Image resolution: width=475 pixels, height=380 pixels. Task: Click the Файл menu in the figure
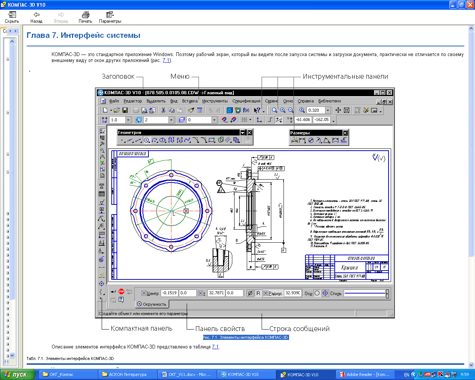114,101
